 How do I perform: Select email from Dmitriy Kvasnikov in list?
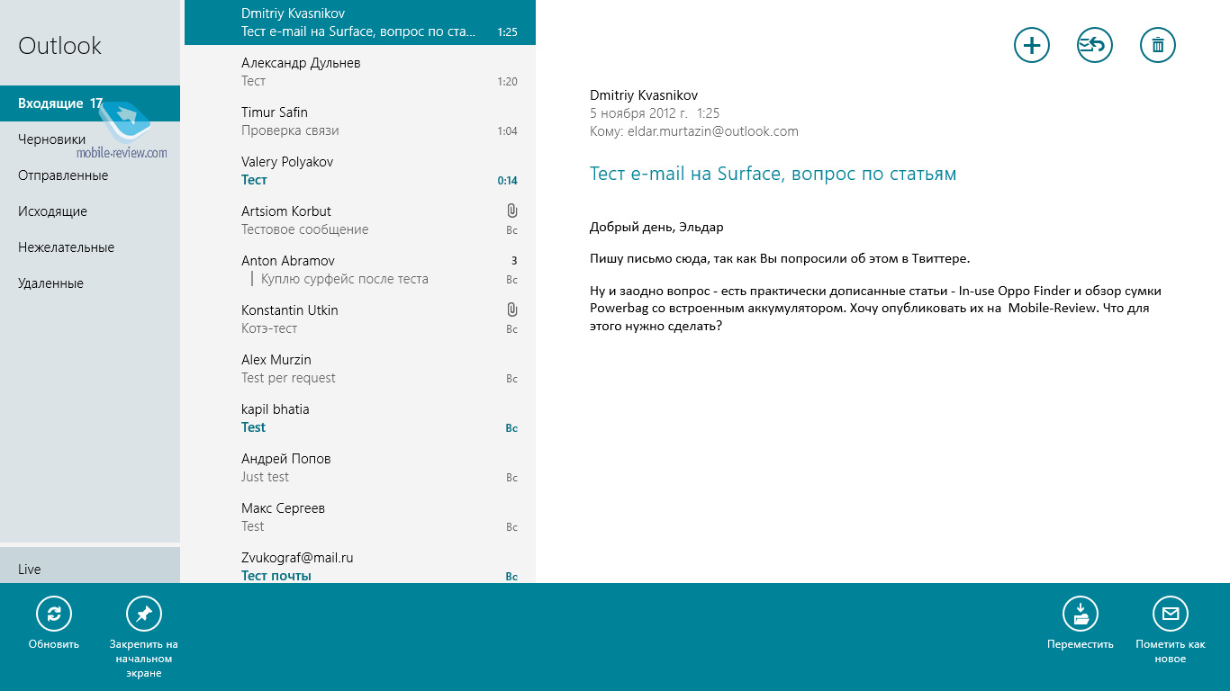click(x=360, y=22)
